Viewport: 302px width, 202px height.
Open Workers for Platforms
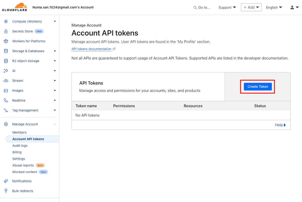click(x=29, y=41)
